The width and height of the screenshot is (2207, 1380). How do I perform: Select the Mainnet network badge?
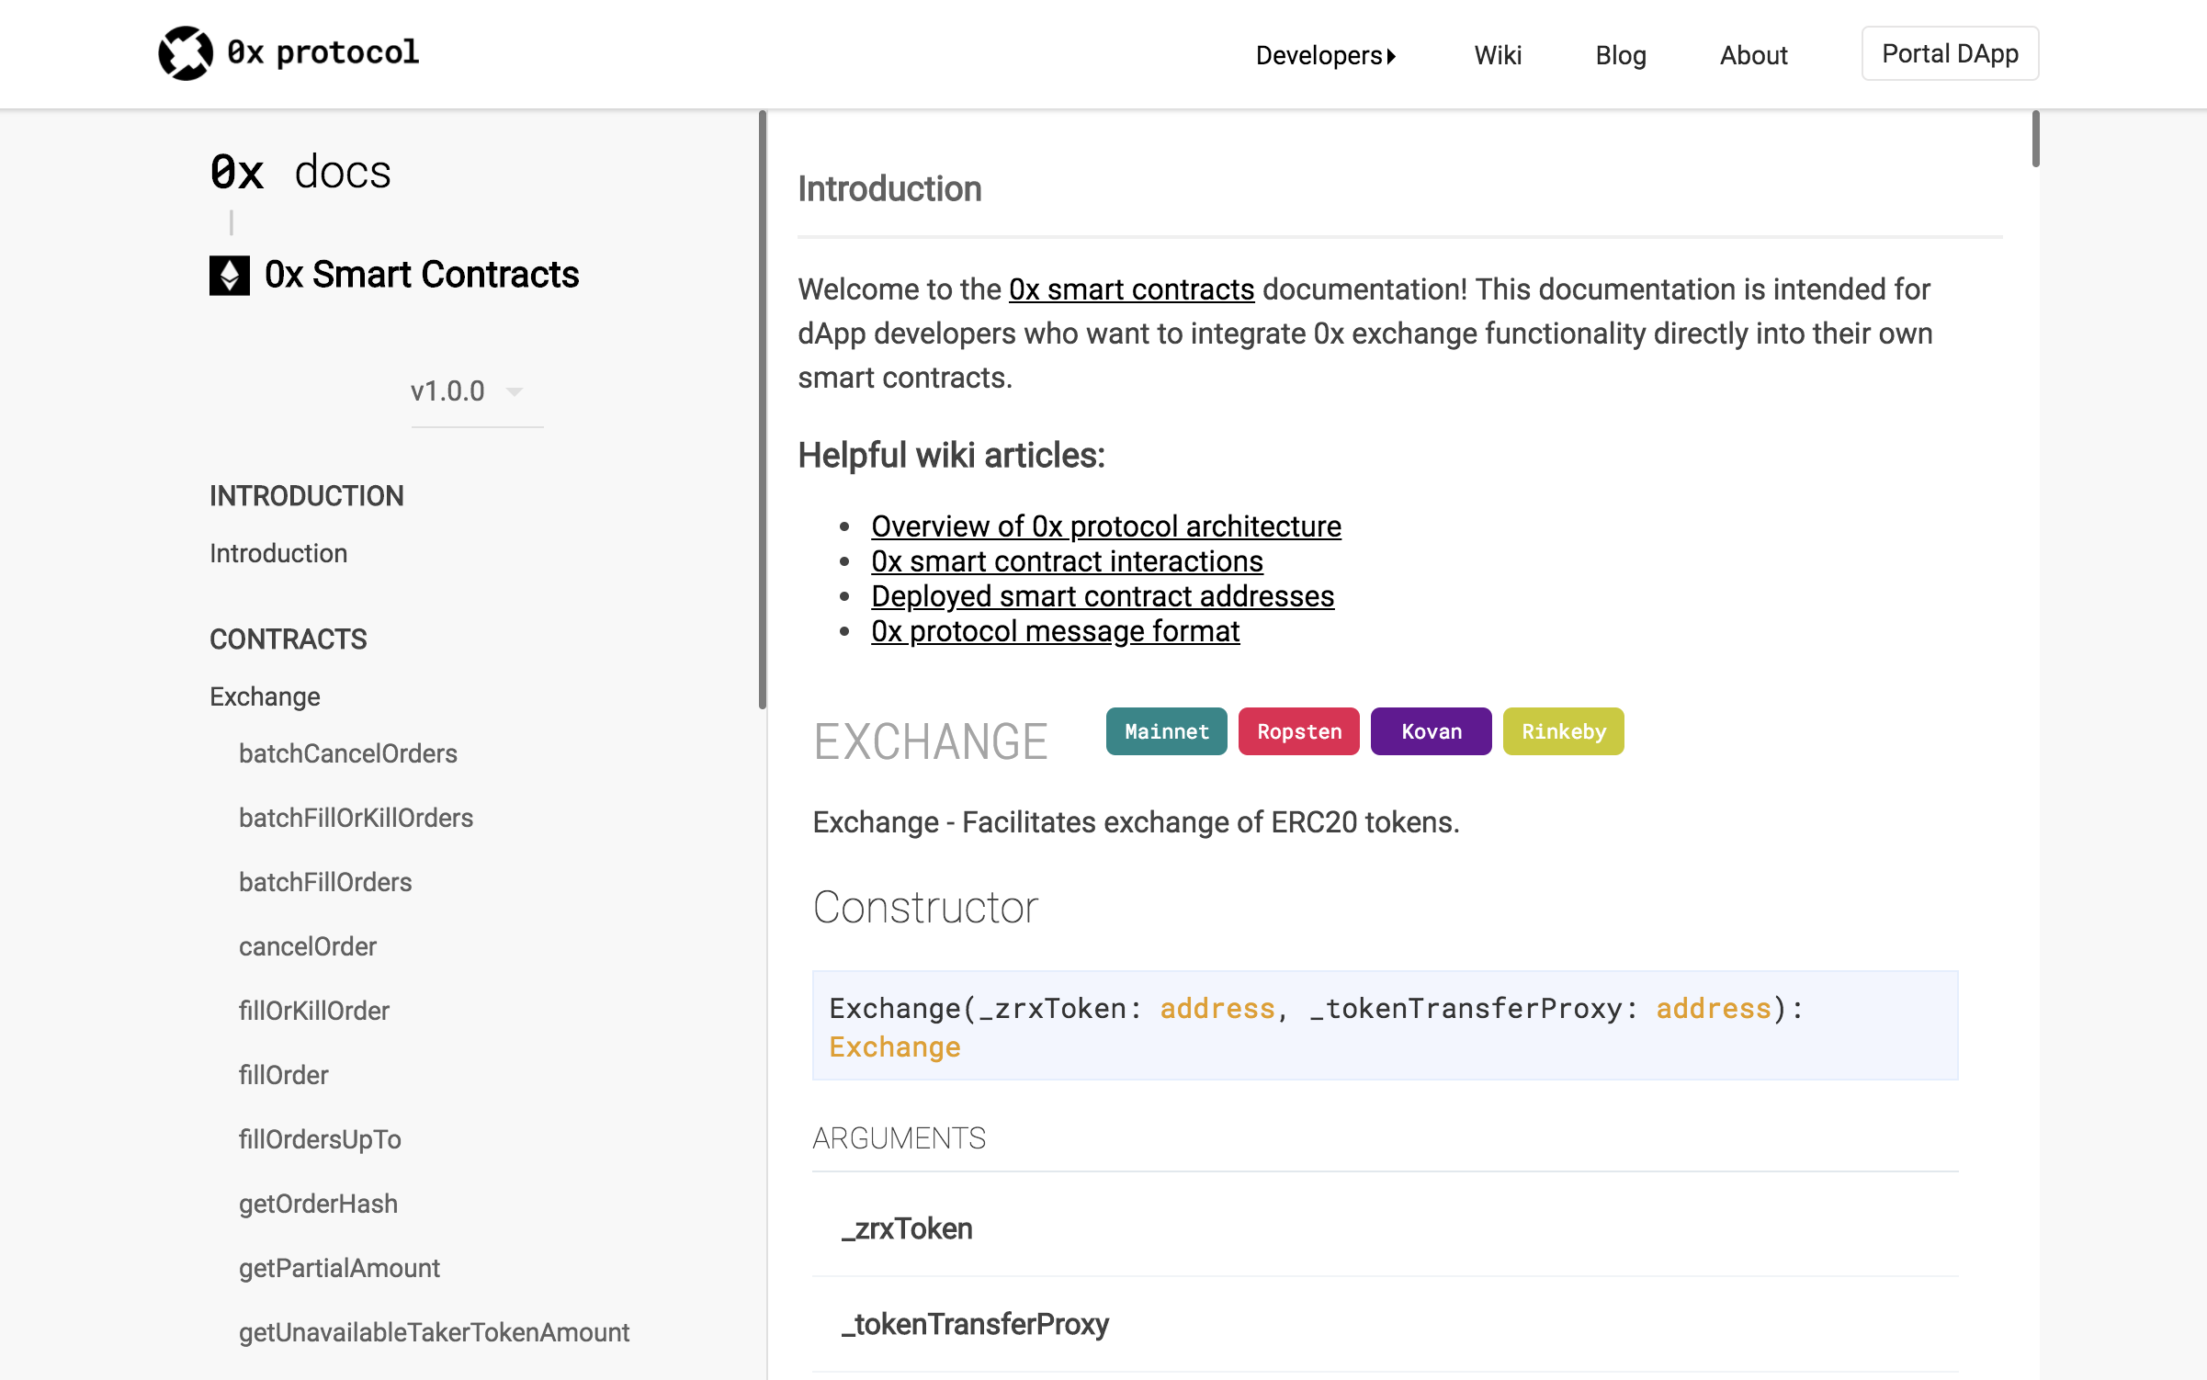tap(1166, 731)
